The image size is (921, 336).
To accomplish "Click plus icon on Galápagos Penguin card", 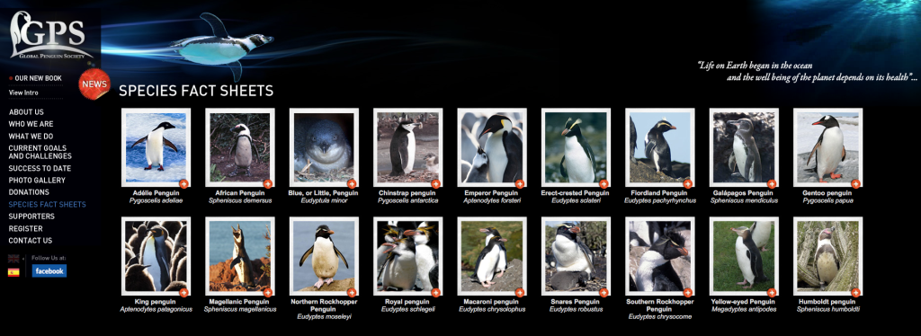I will [771, 183].
